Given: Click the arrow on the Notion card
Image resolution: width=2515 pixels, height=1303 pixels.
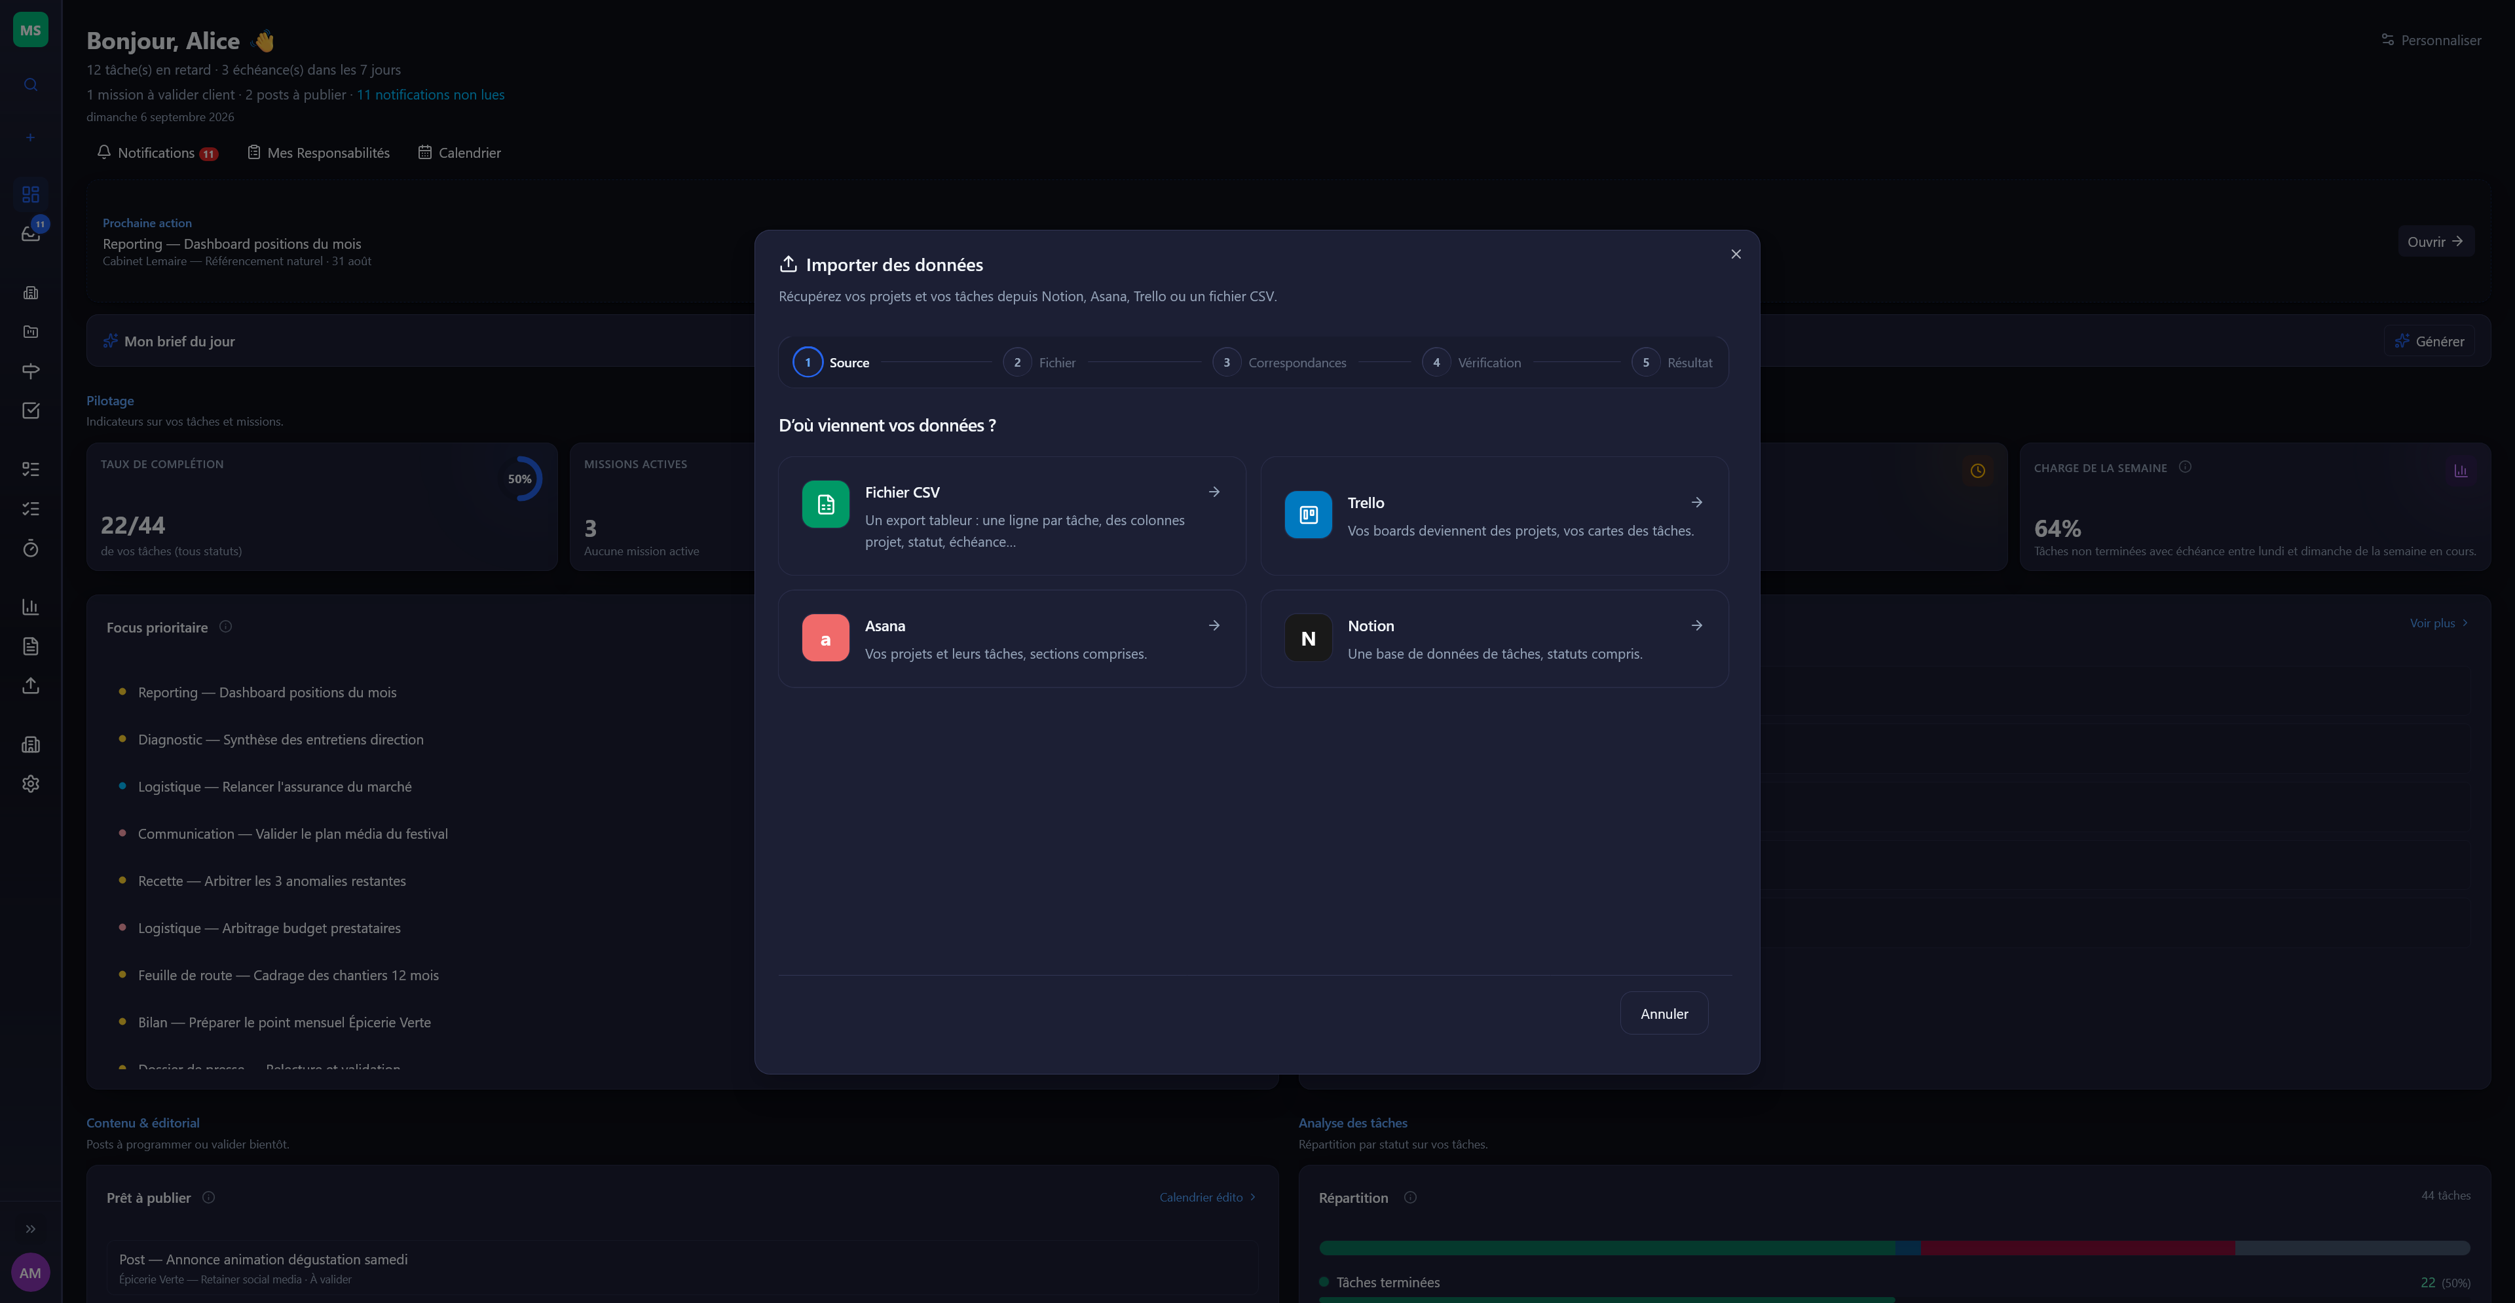Looking at the screenshot, I should pyautogui.click(x=1697, y=625).
